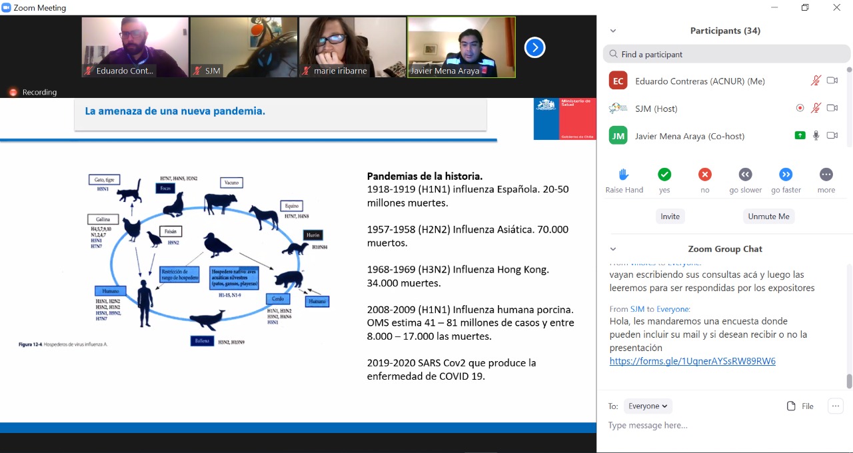Screen dimensions: 853x453
Task: Select Javier Mena Araya in participant list
Action: [689, 136]
